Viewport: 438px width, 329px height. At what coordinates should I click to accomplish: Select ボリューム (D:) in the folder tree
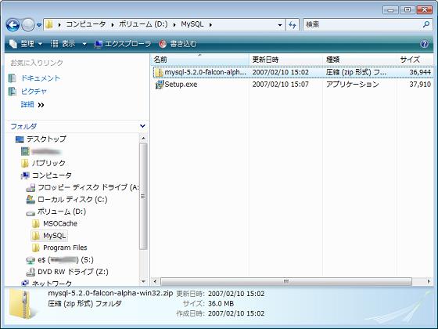pos(62,211)
